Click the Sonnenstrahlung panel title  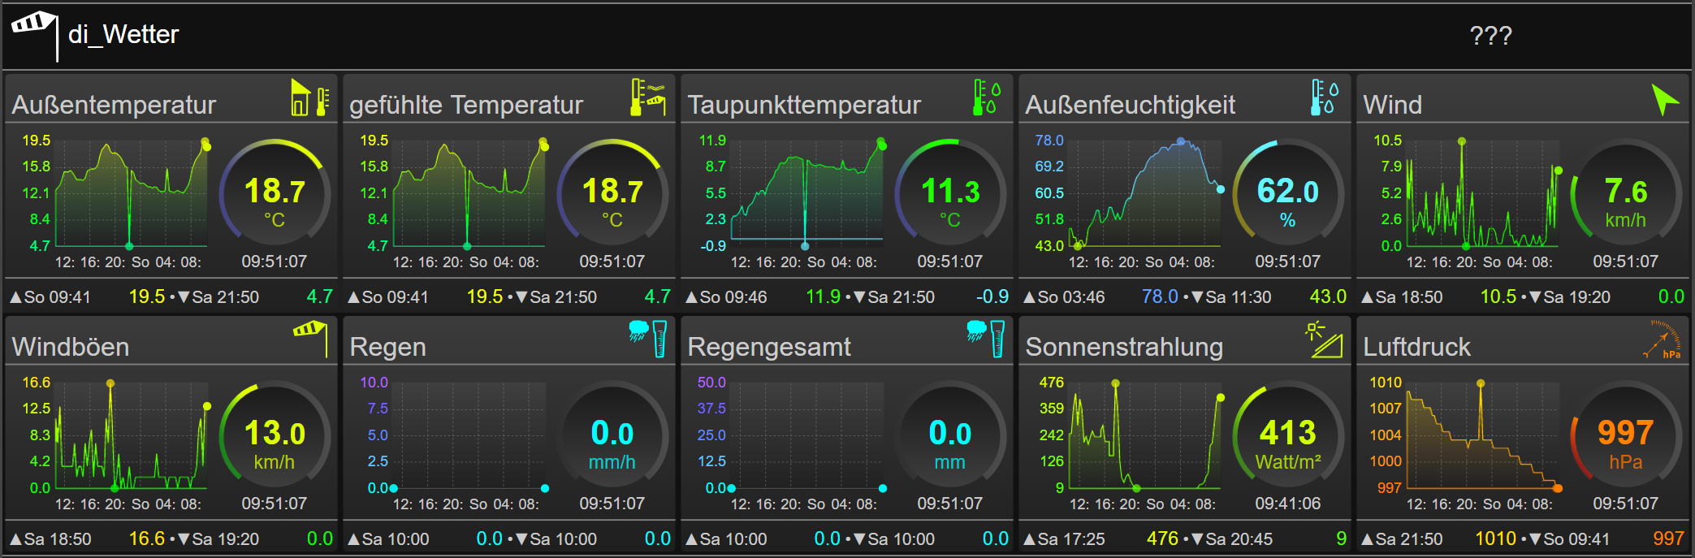click(x=1124, y=347)
